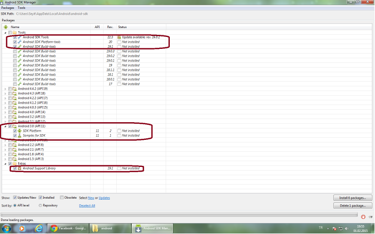This screenshot has width=375, height=234.
Task: Click the Updates selection link
Action: pyautogui.click(x=104, y=198)
